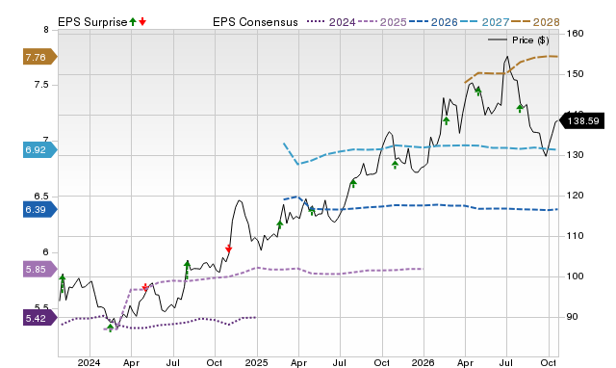Click the 138.59 current price tag
Image resolution: width=616 pixels, height=368 pixels.
[x=581, y=120]
